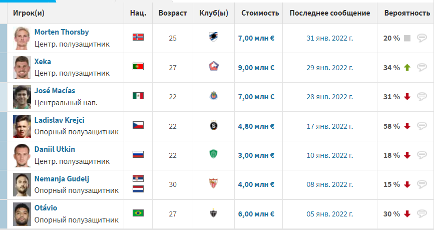Viewport: 434px width, 230px height.
Task: Sort table by Стоимость column header
Action: coord(260,13)
